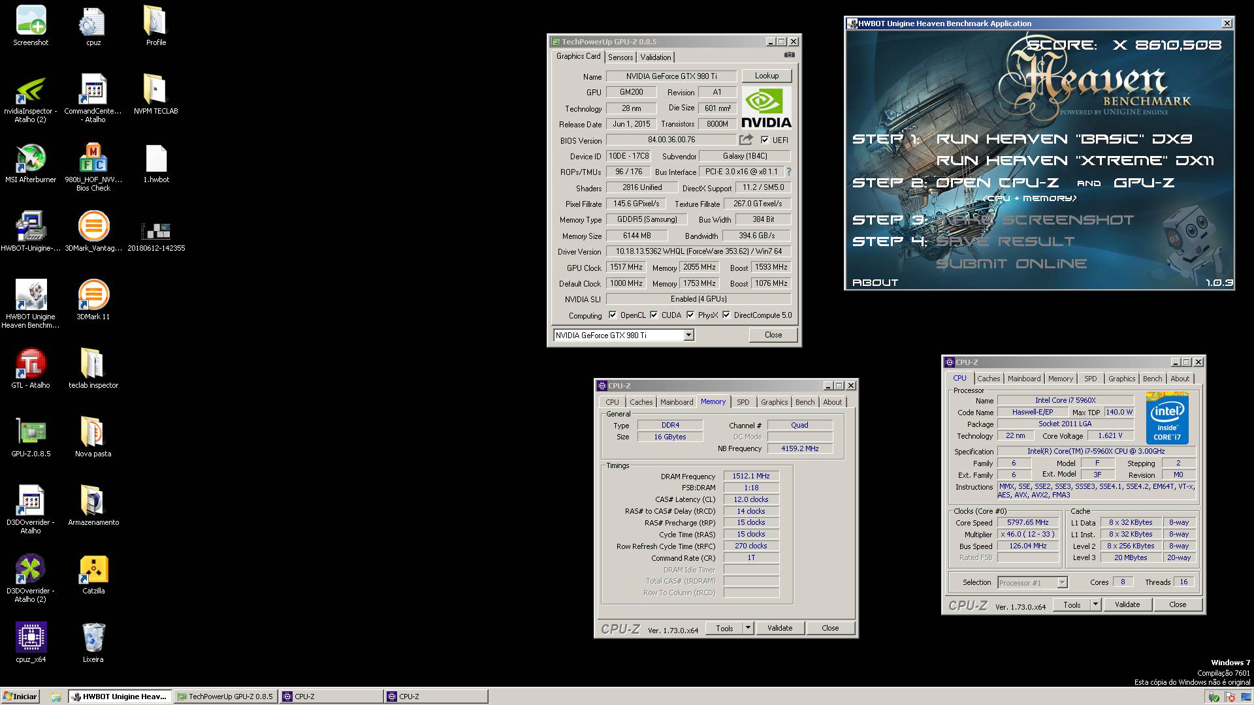
Task: Open first D3DOverrider - Atalho icon
Action: coord(31,510)
